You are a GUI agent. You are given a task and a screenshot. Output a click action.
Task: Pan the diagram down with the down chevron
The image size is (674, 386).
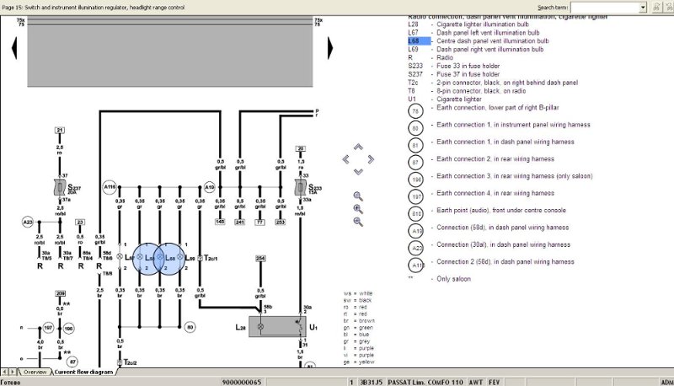358,171
